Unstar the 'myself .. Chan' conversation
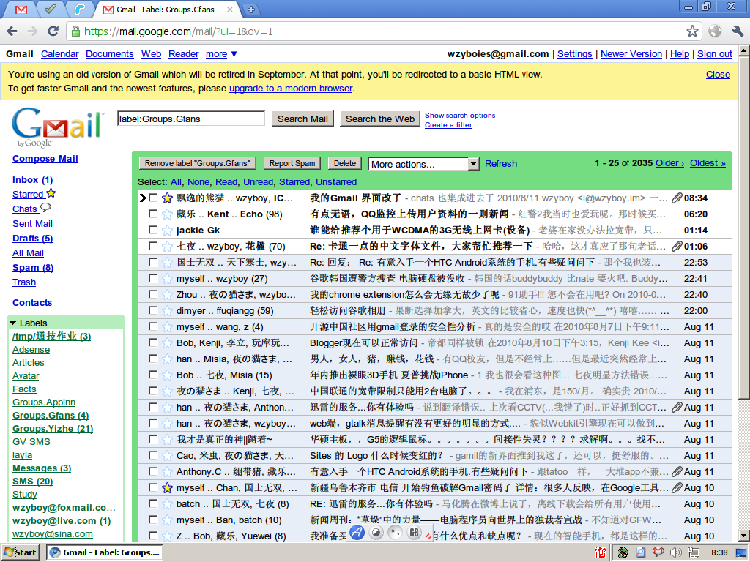This screenshot has height=562, width=750. coord(167,488)
